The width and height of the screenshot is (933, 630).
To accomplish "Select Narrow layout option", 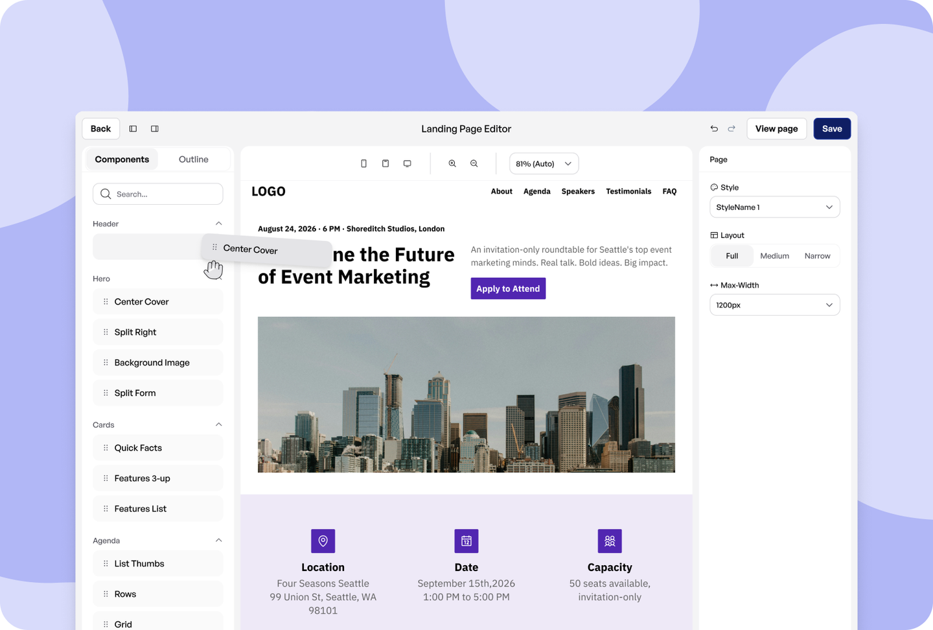I will coord(817,256).
